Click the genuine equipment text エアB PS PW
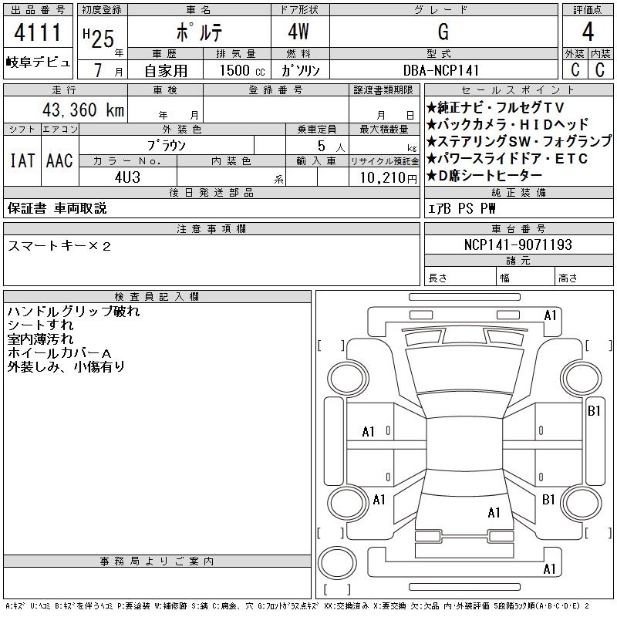The width and height of the screenshot is (617, 617). (461, 208)
